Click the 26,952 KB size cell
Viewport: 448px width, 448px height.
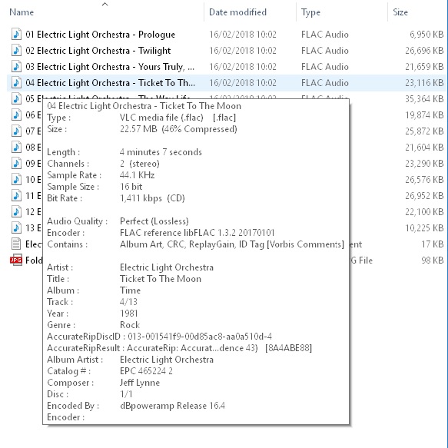(x=424, y=196)
